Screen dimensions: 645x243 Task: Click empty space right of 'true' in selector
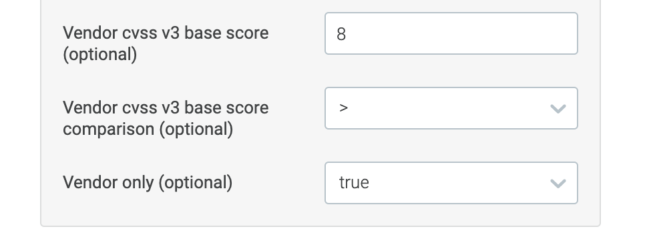(457, 183)
